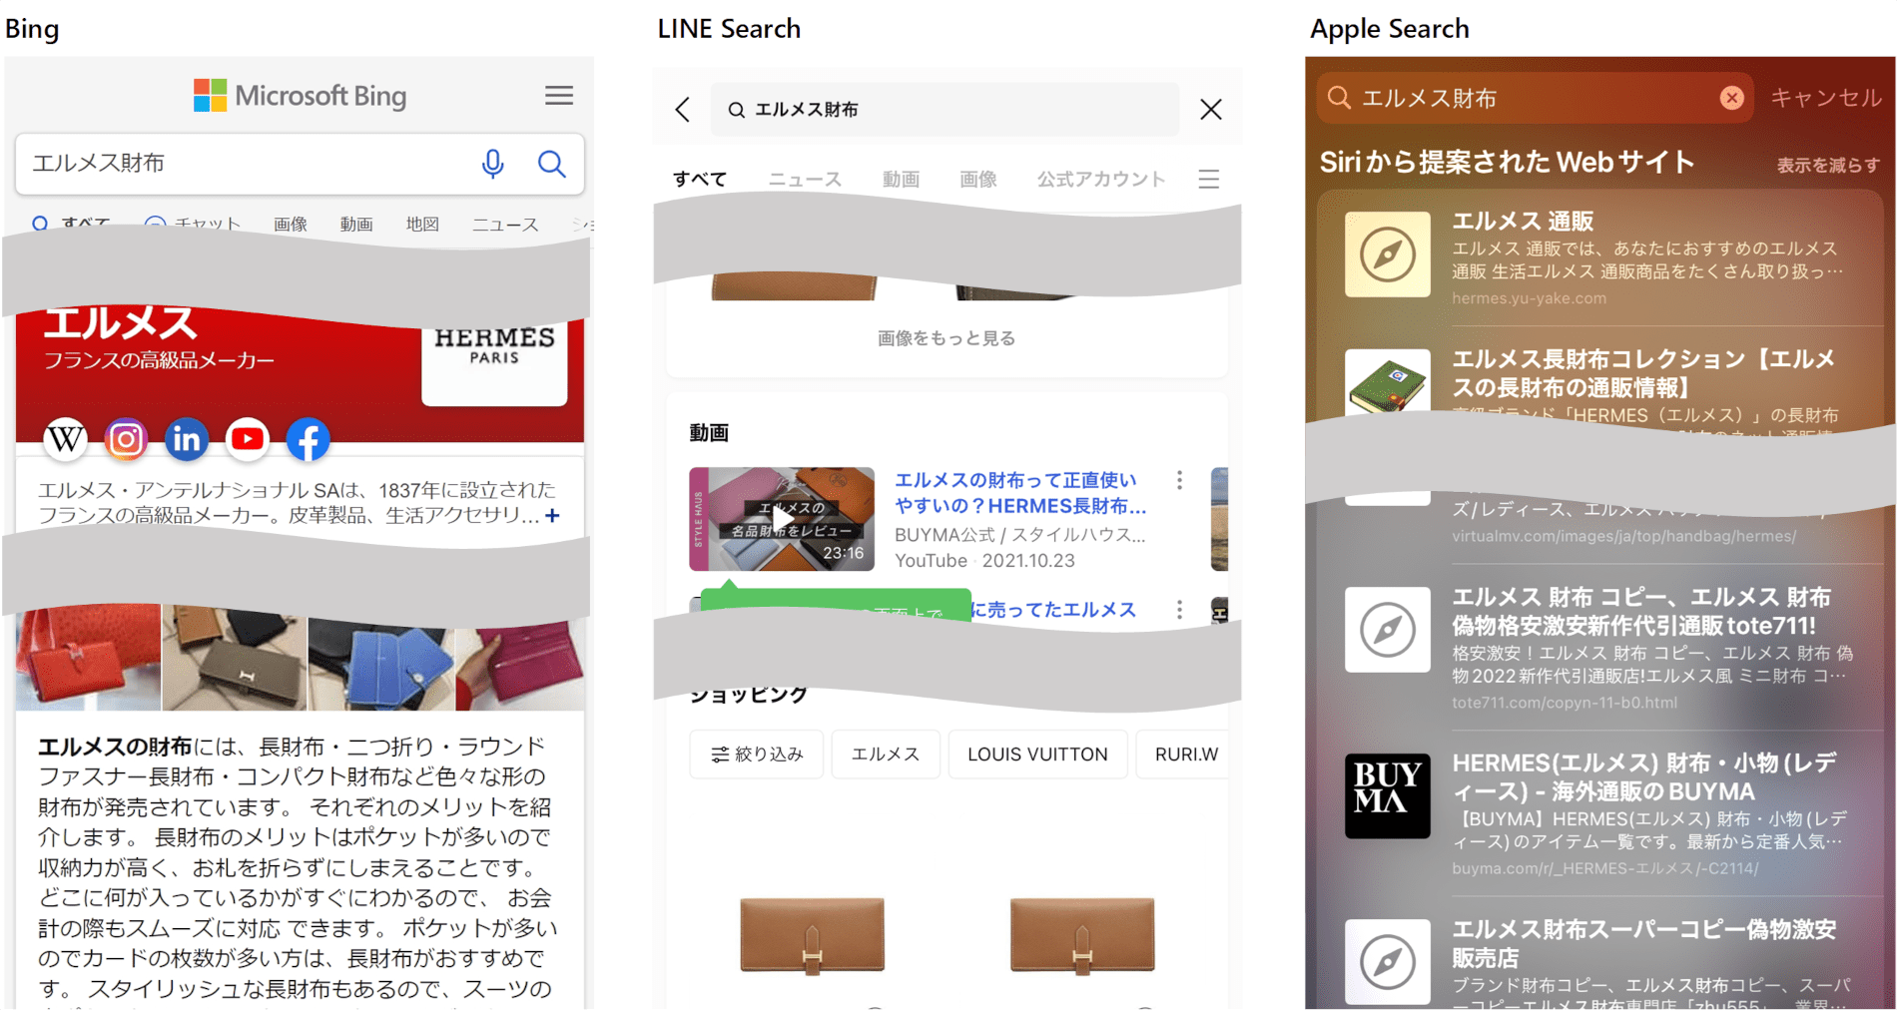Select the Bing 画像 tab
Image resolution: width=1897 pixels, height=1010 pixels.
[291, 225]
